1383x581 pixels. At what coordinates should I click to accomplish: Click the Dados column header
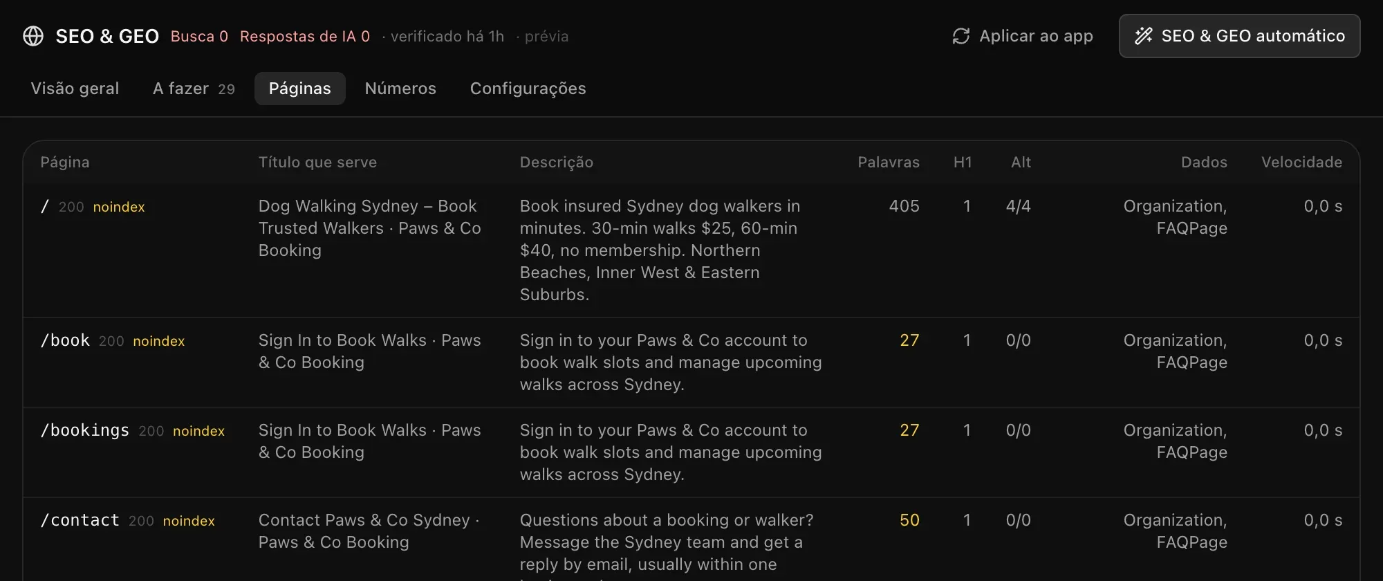[1204, 162]
